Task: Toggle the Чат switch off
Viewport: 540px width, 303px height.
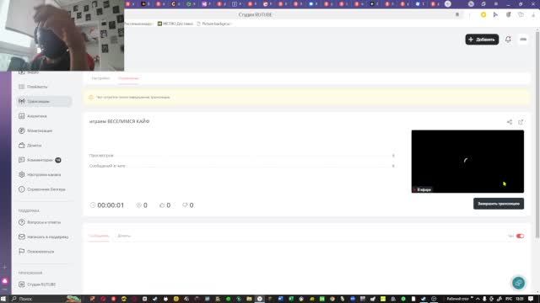Action: 520,236
